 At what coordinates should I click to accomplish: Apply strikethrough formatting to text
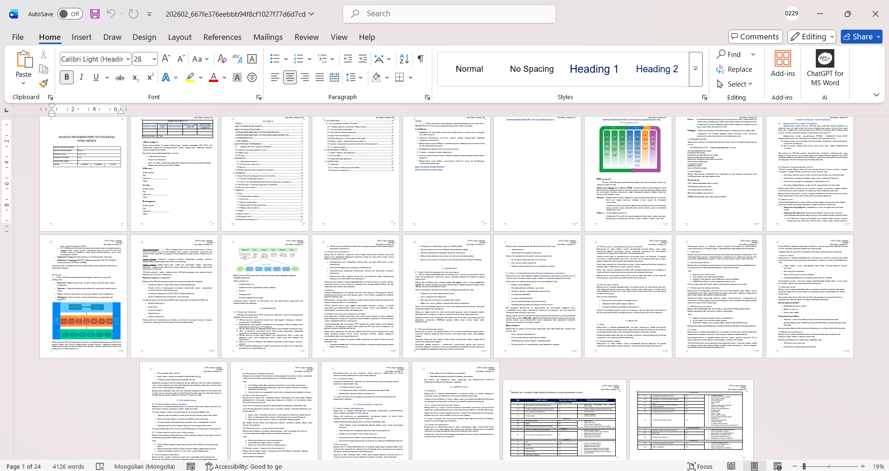[x=120, y=77]
